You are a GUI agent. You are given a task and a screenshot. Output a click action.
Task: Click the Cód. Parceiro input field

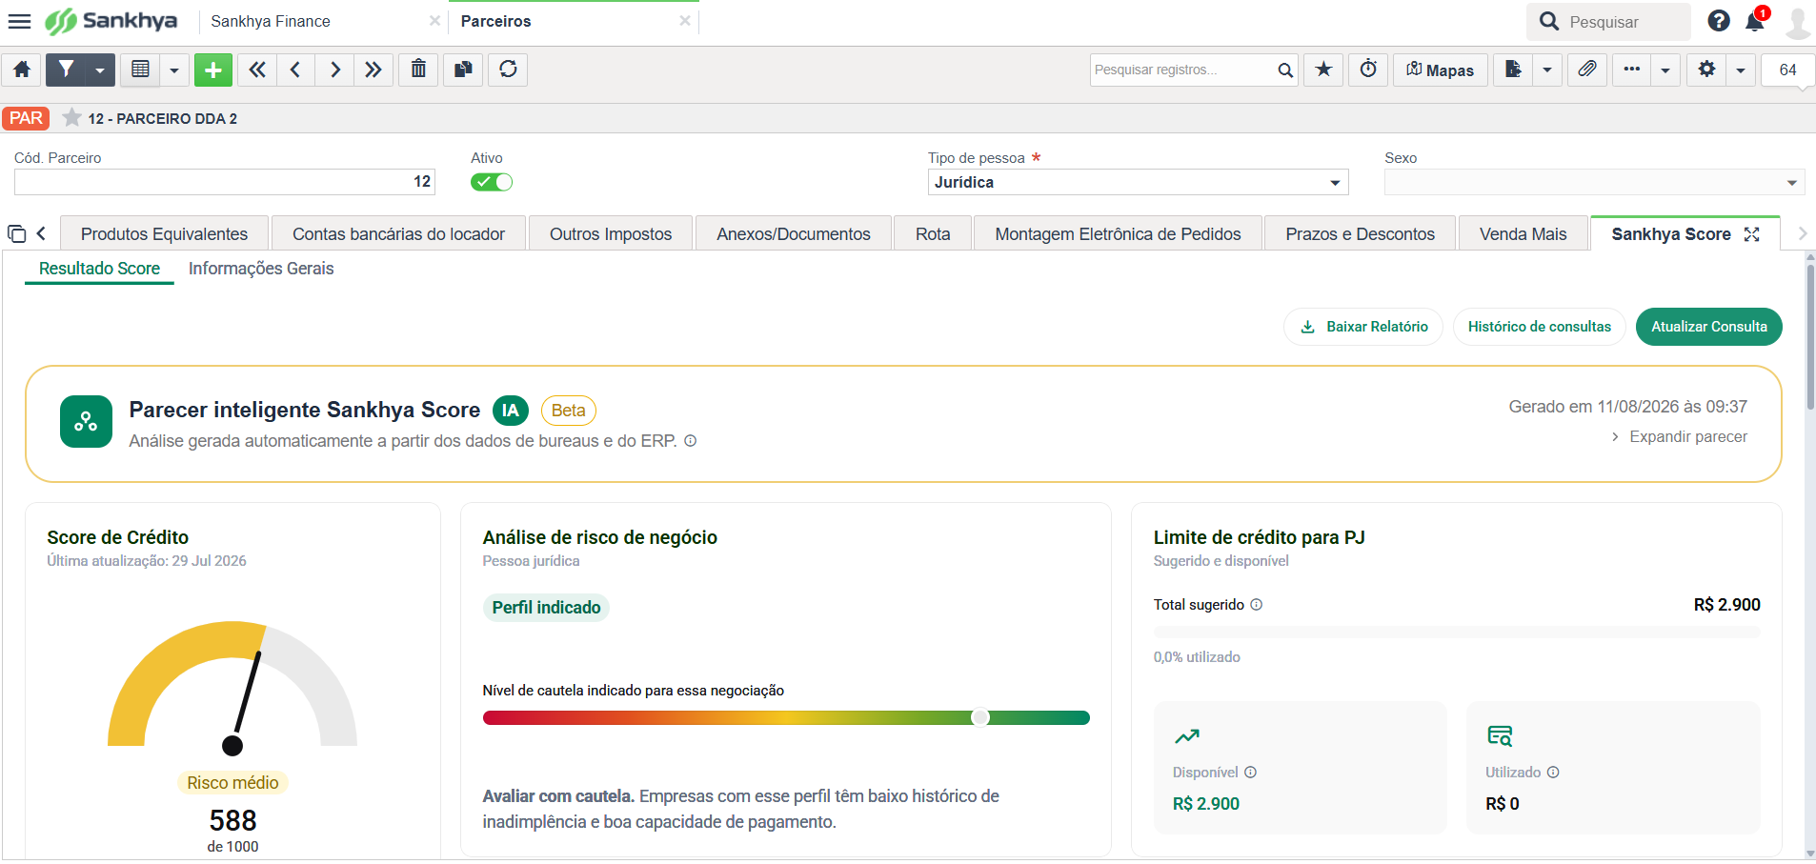[x=225, y=182]
